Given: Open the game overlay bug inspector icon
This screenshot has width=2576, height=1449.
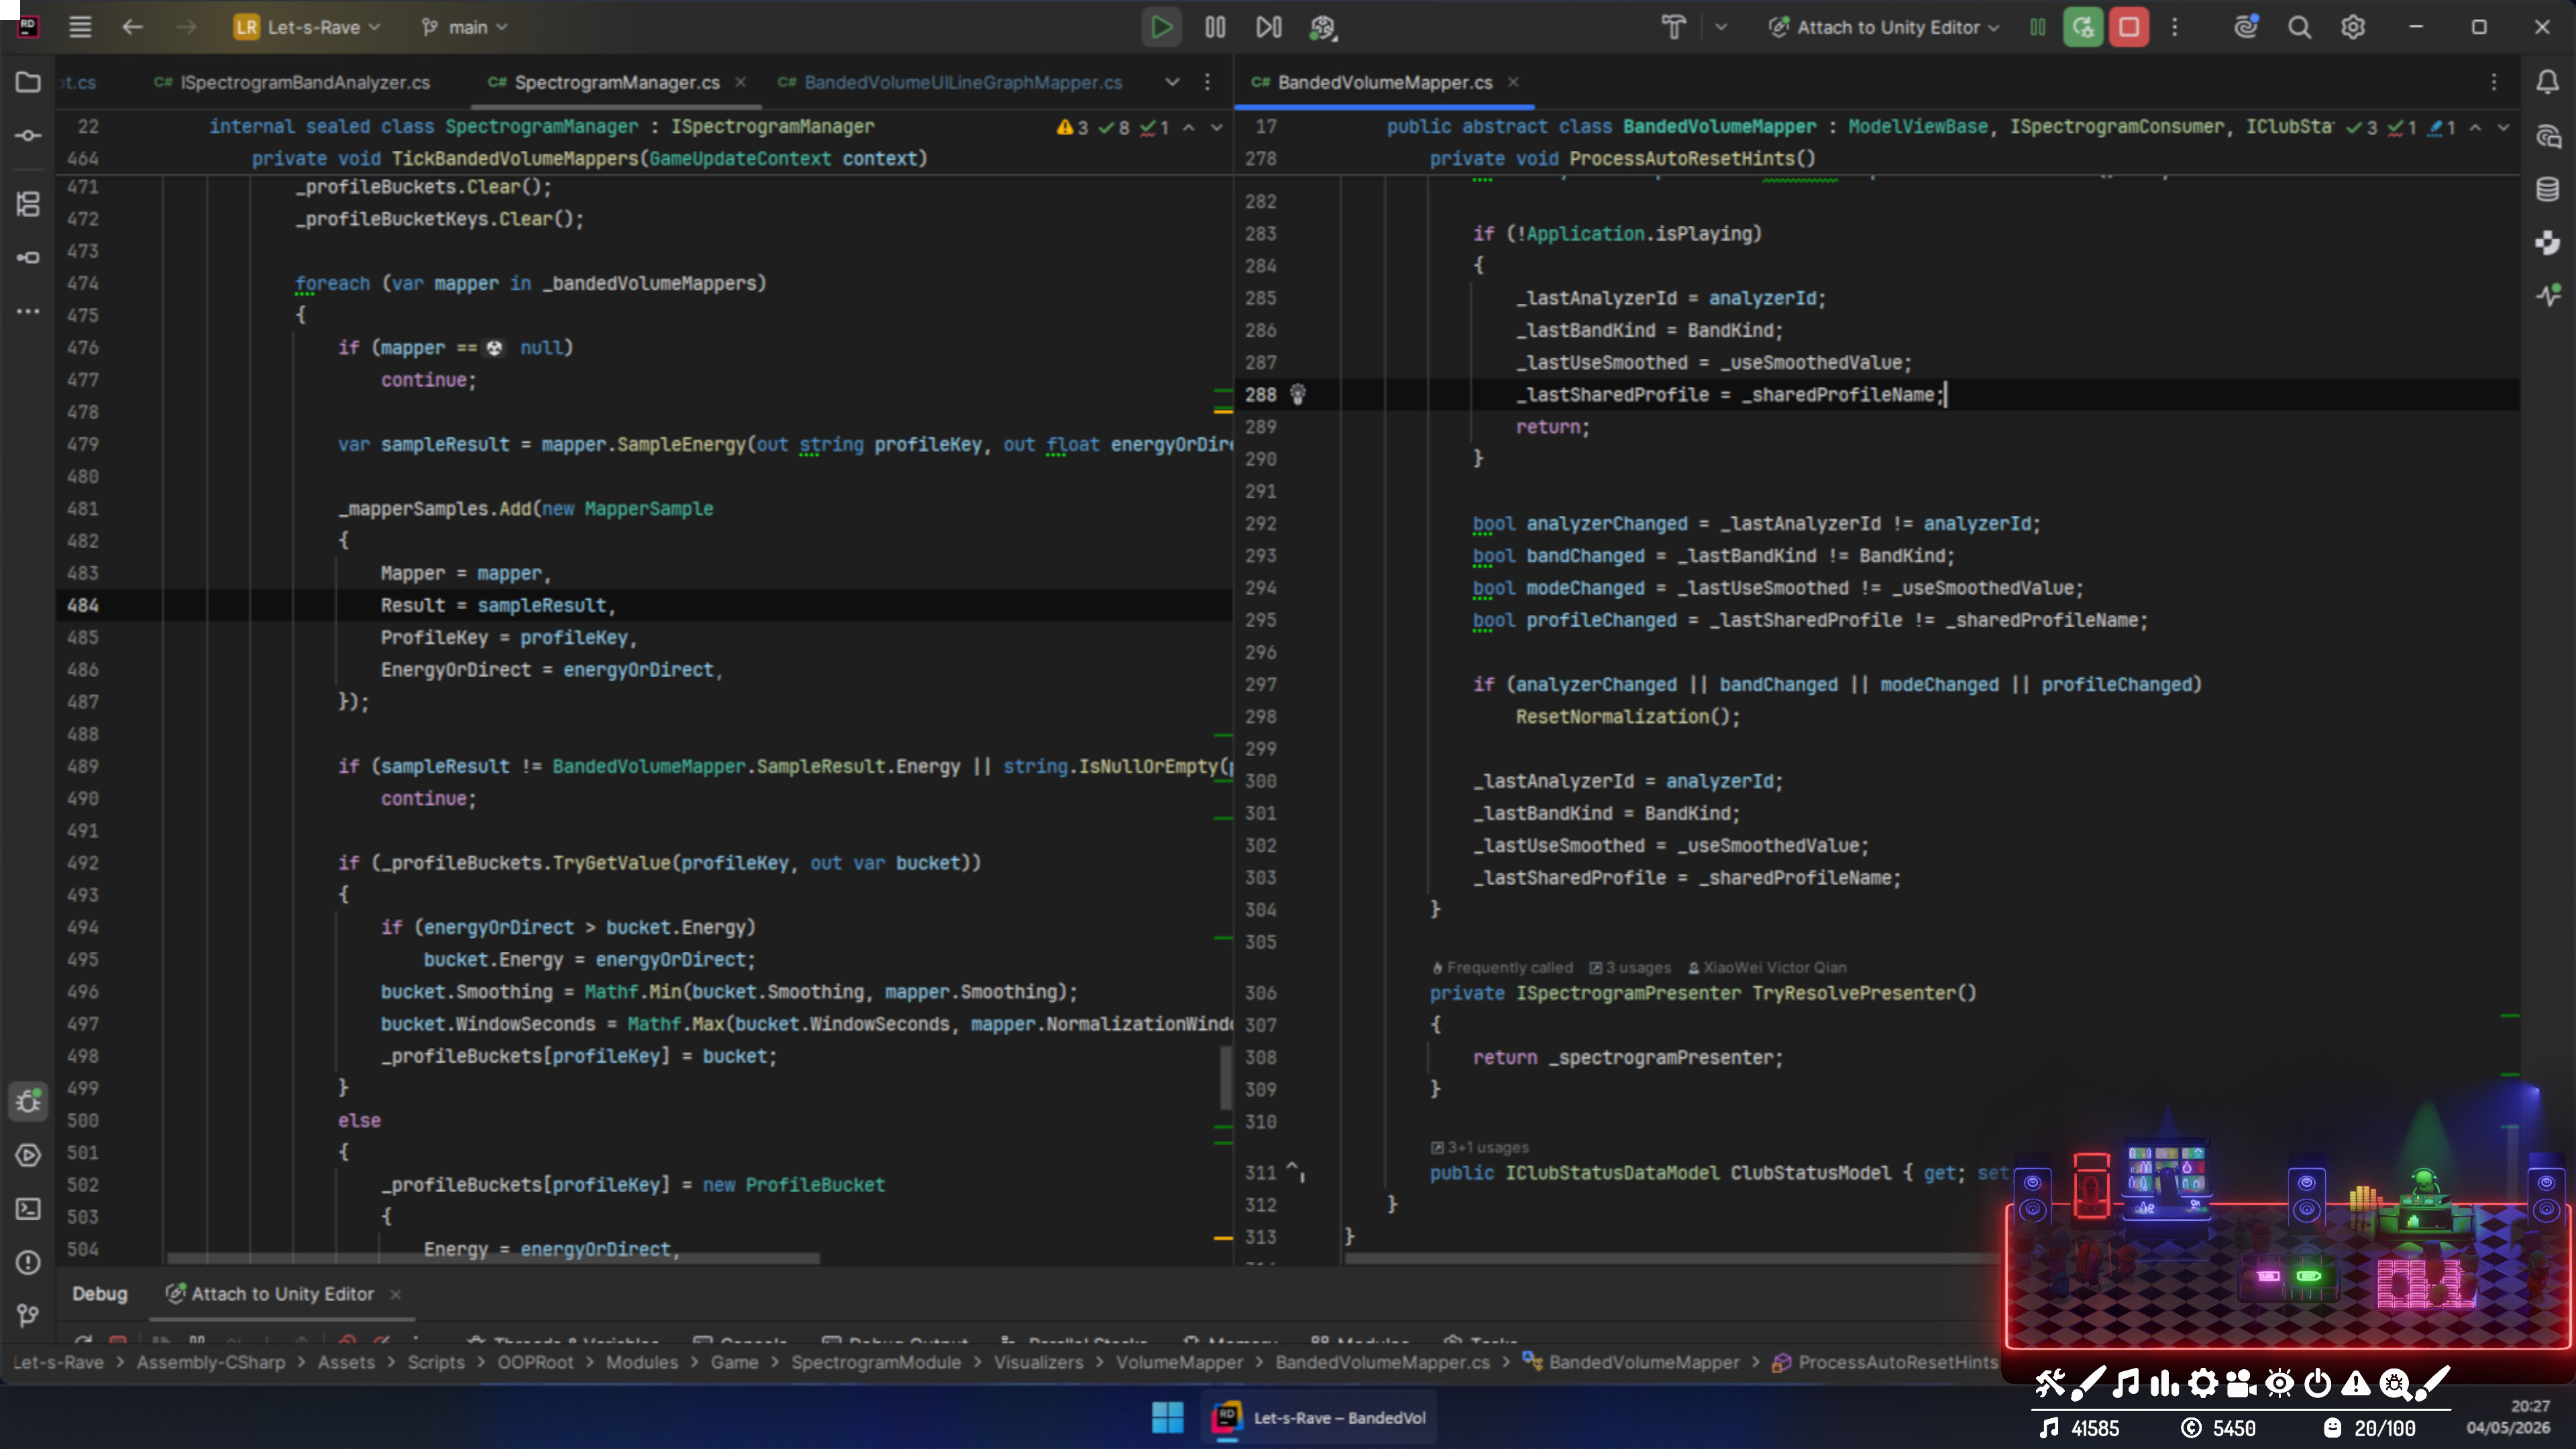Looking at the screenshot, I should click(2394, 1383).
